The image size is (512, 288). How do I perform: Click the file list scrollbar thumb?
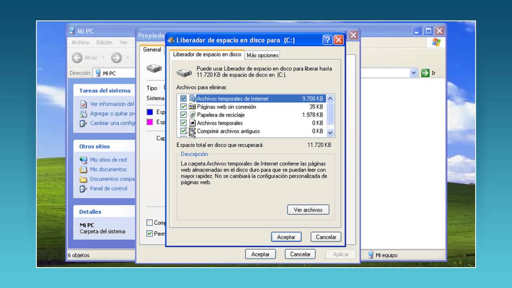(x=330, y=114)
